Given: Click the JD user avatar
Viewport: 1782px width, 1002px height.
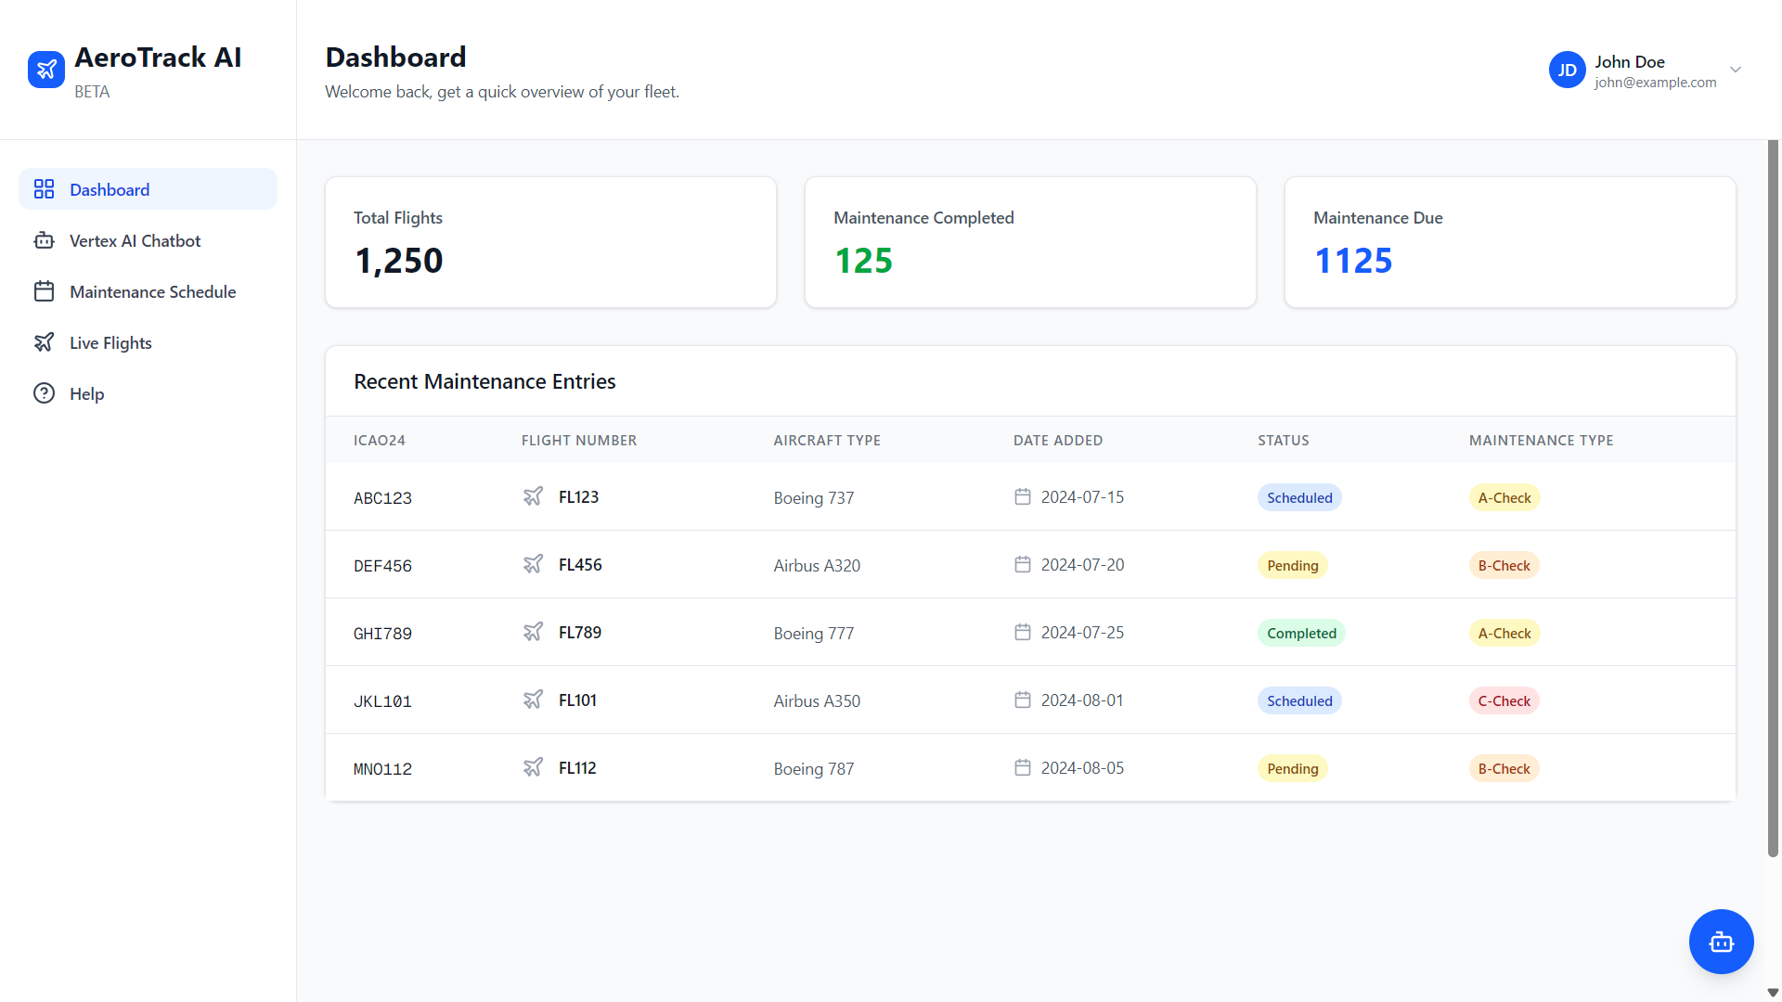Looking at the screenshot, I should point(1567,70).
